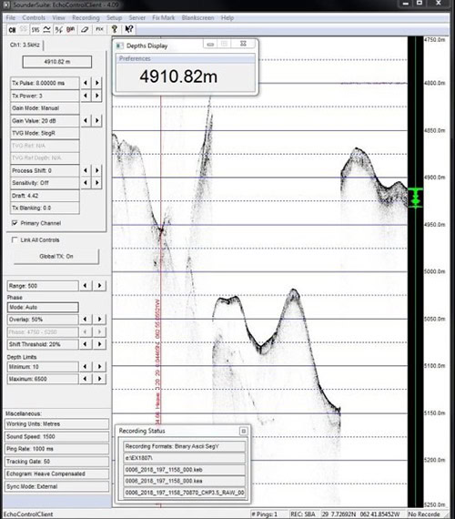455x519 pixels.
Task: Open help with the question mark icon
Action: (x=115, y=29)
